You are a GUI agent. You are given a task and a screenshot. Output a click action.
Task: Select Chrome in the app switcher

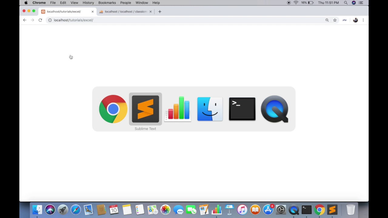[113, 109]
